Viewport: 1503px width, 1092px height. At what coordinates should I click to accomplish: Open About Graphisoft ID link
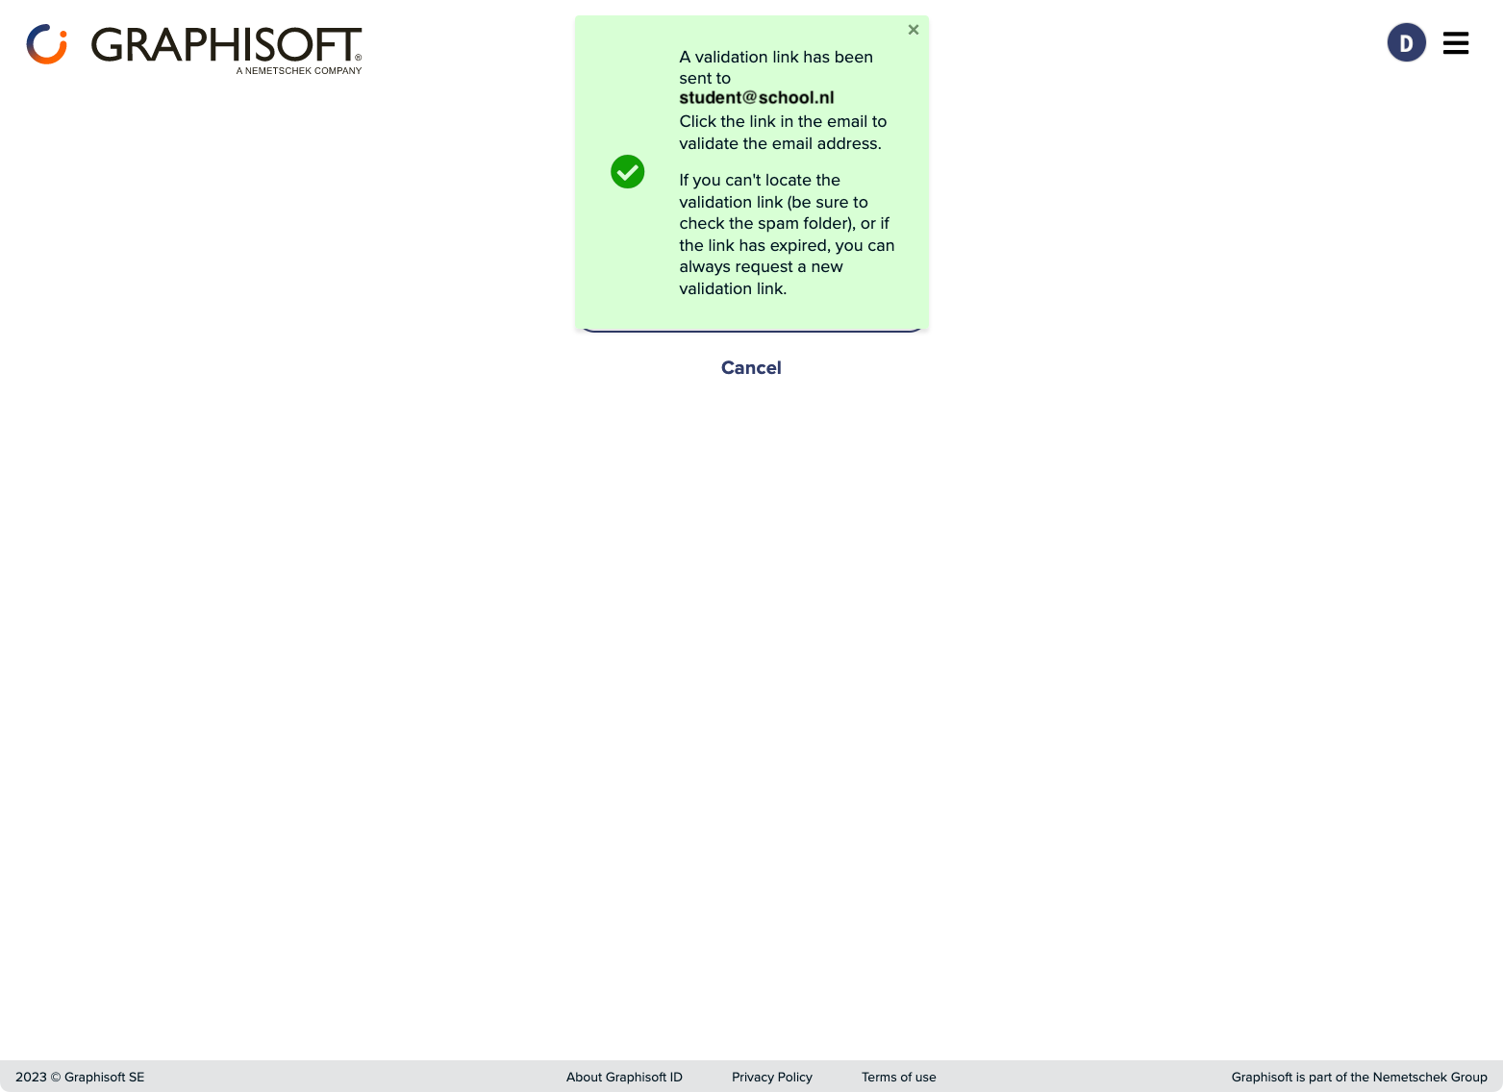[624, 1077]
